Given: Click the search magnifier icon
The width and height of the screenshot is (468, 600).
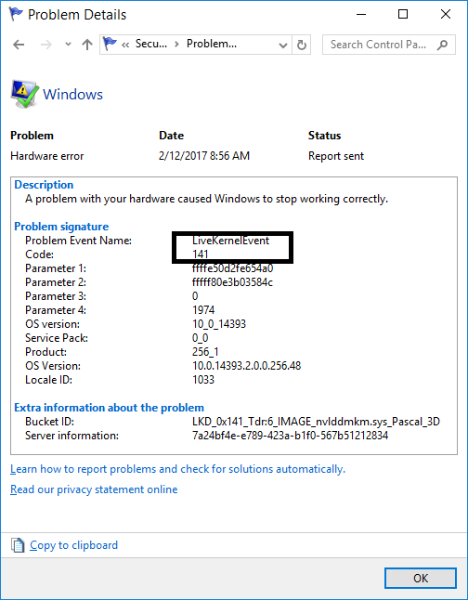Looking at the screenshot, I should point(442,46).
